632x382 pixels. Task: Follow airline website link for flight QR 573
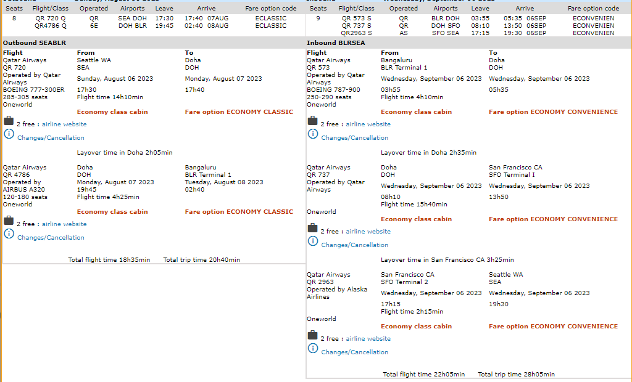click(368, 124)
